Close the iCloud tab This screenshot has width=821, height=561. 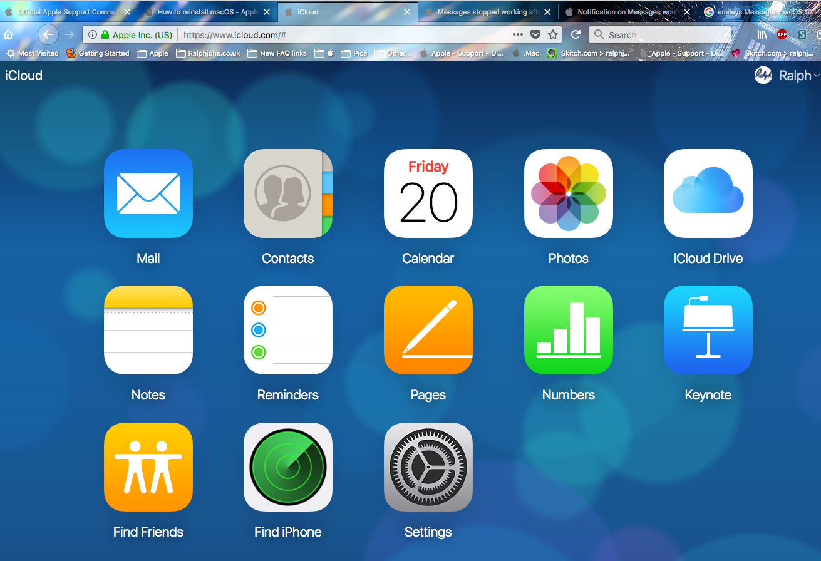click(x=407, y=12)
